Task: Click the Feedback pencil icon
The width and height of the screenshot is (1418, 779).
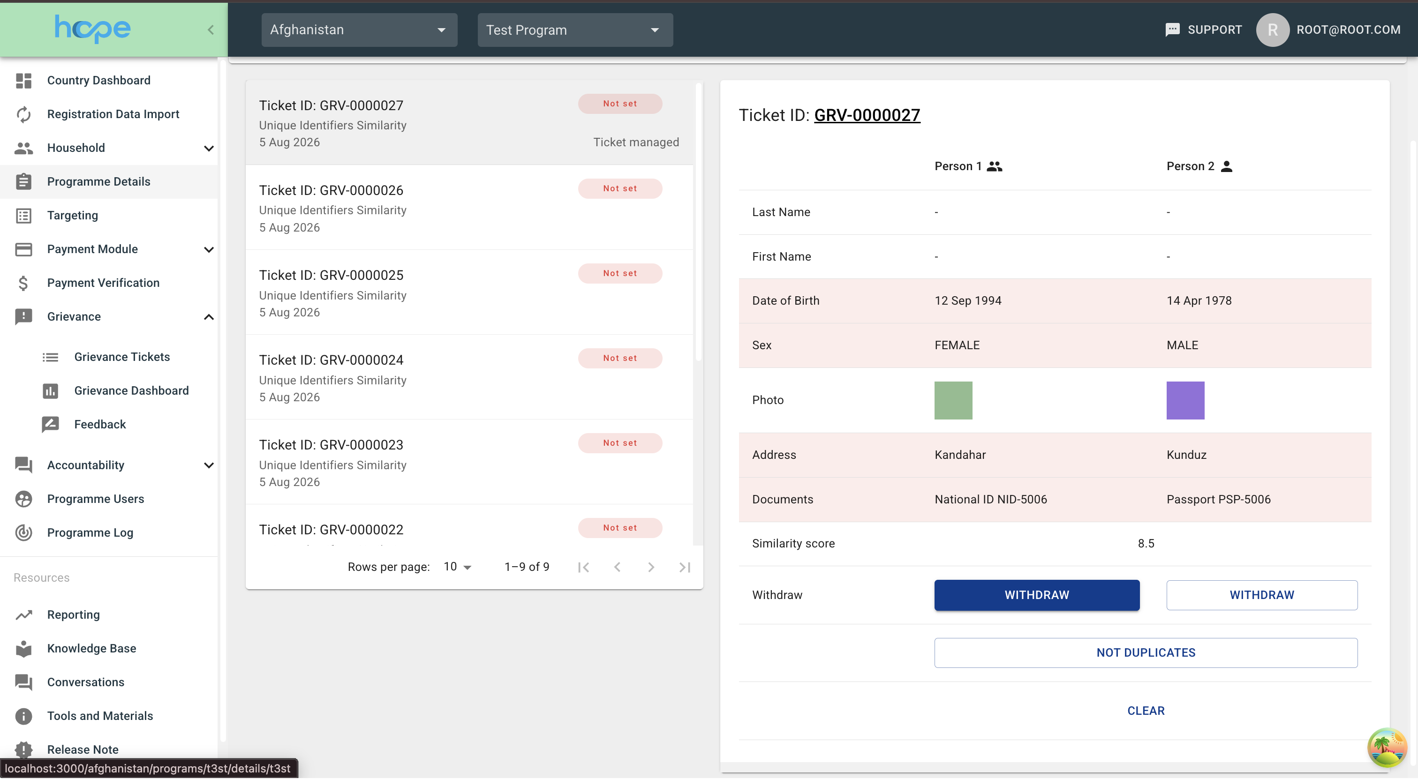Action: (x=50, y=424)
